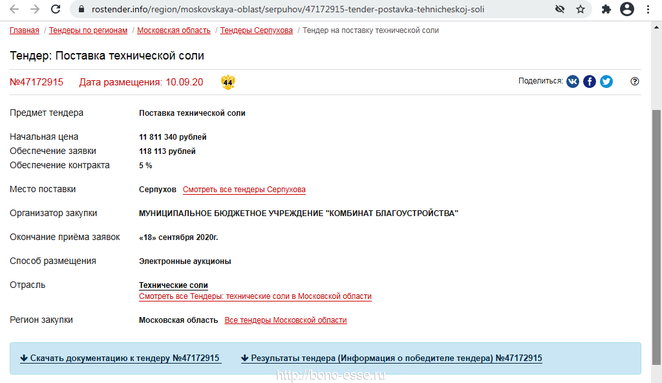Reload the page
The width and height of the screenshot is (662, 383).
coord(56,9)
